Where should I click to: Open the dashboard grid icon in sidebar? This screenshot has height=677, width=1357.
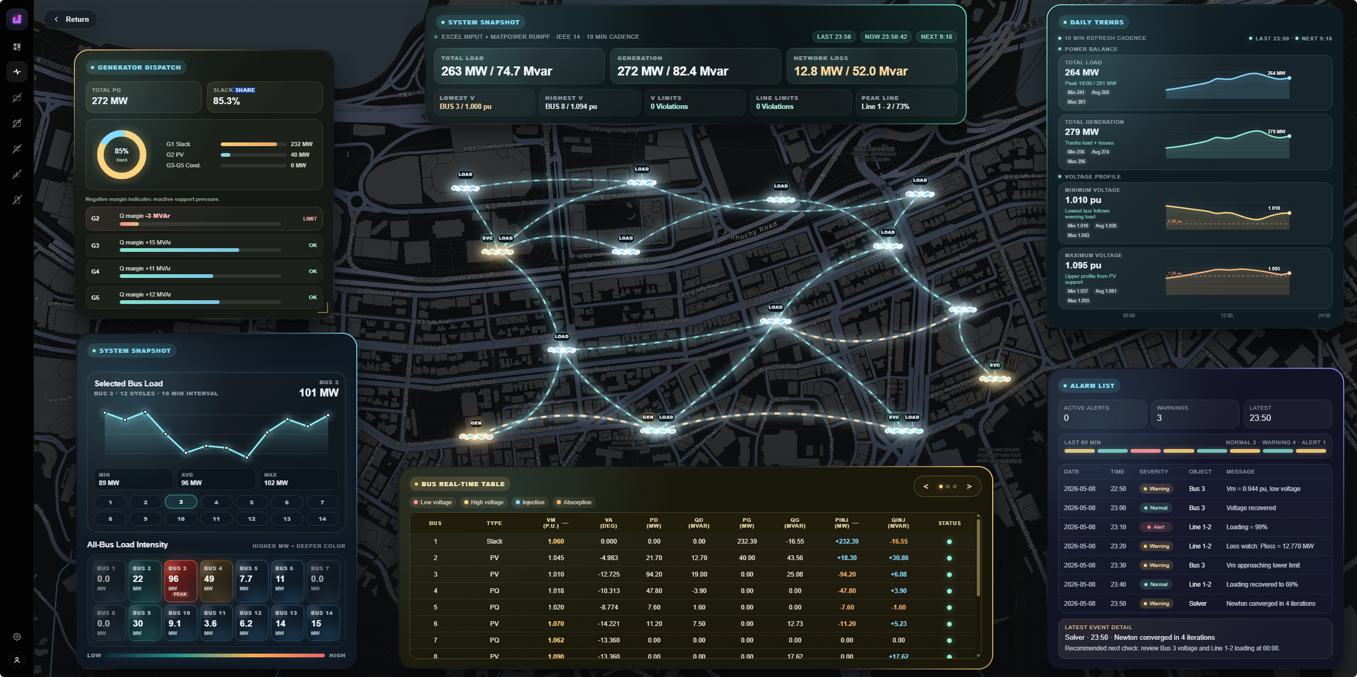coord(17,47)
